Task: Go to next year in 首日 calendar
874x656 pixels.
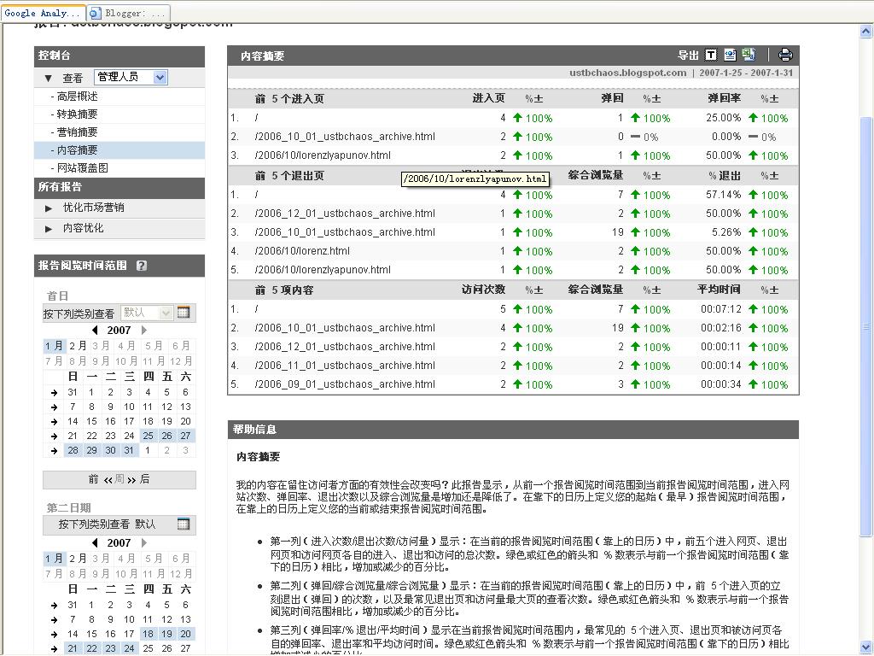Action: tap(144, 331)
